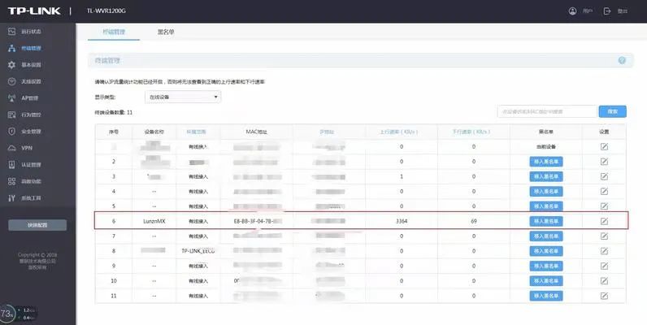647x325 pixels.
Task: Click the MAC地址 column header
Action: (257, 132)
